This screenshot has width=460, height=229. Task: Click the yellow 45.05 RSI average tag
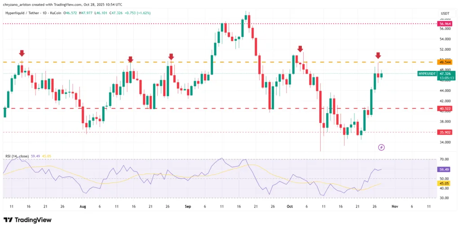(445, 183)
